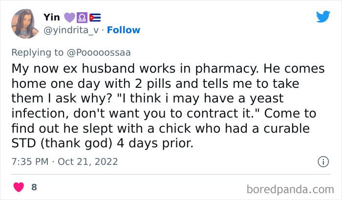342x200 pixels.
Task: Click the purple heart emoji beside Yin
Action: click(x=70, y=18)
